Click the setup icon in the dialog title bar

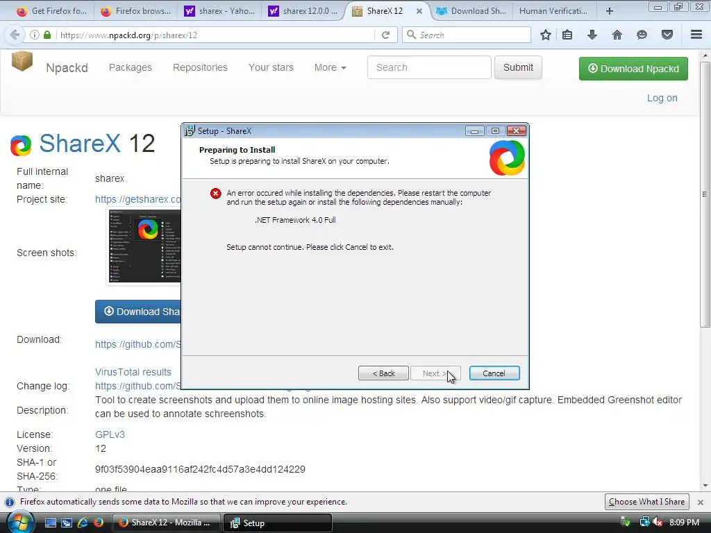pyautogui.click(x=190, y=131)
